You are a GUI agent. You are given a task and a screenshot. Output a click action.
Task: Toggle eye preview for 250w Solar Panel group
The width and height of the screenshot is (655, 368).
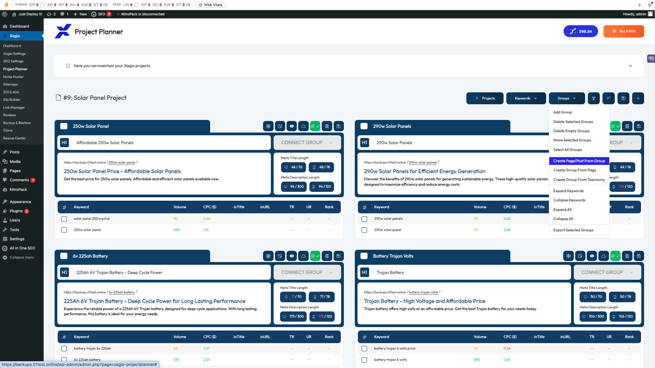[x=292, y=126]
